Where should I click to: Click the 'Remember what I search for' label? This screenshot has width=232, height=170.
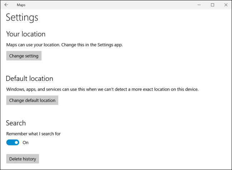[x=33, y=133]
